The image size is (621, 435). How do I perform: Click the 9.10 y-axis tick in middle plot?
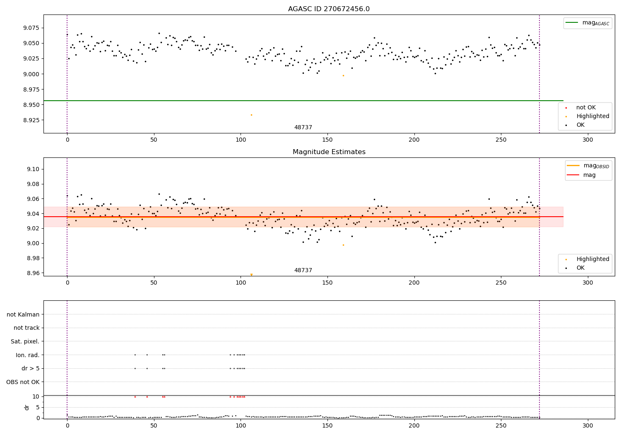coord(33,169)
